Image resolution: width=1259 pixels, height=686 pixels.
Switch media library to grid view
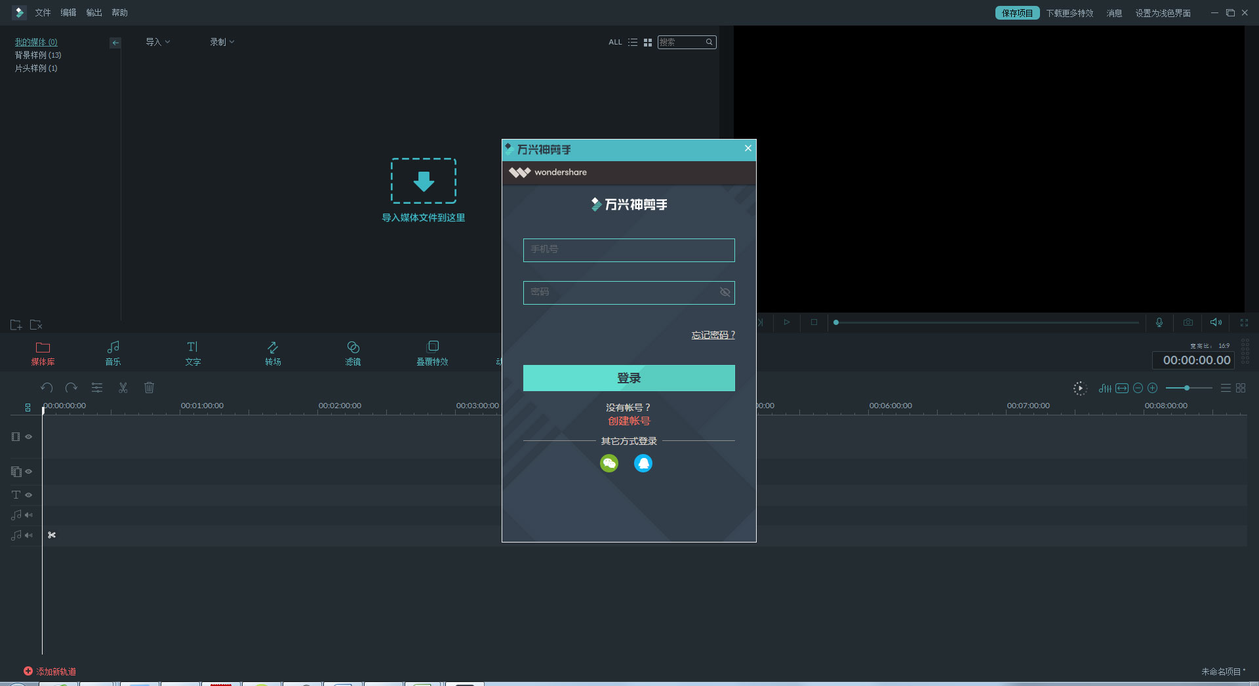click(648, 42)
